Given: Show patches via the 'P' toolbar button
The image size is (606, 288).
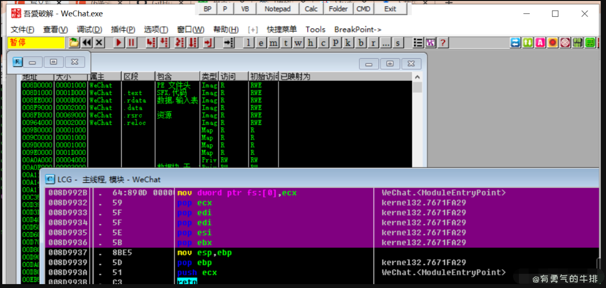Looking at the screenshot, I should point(335,43).
